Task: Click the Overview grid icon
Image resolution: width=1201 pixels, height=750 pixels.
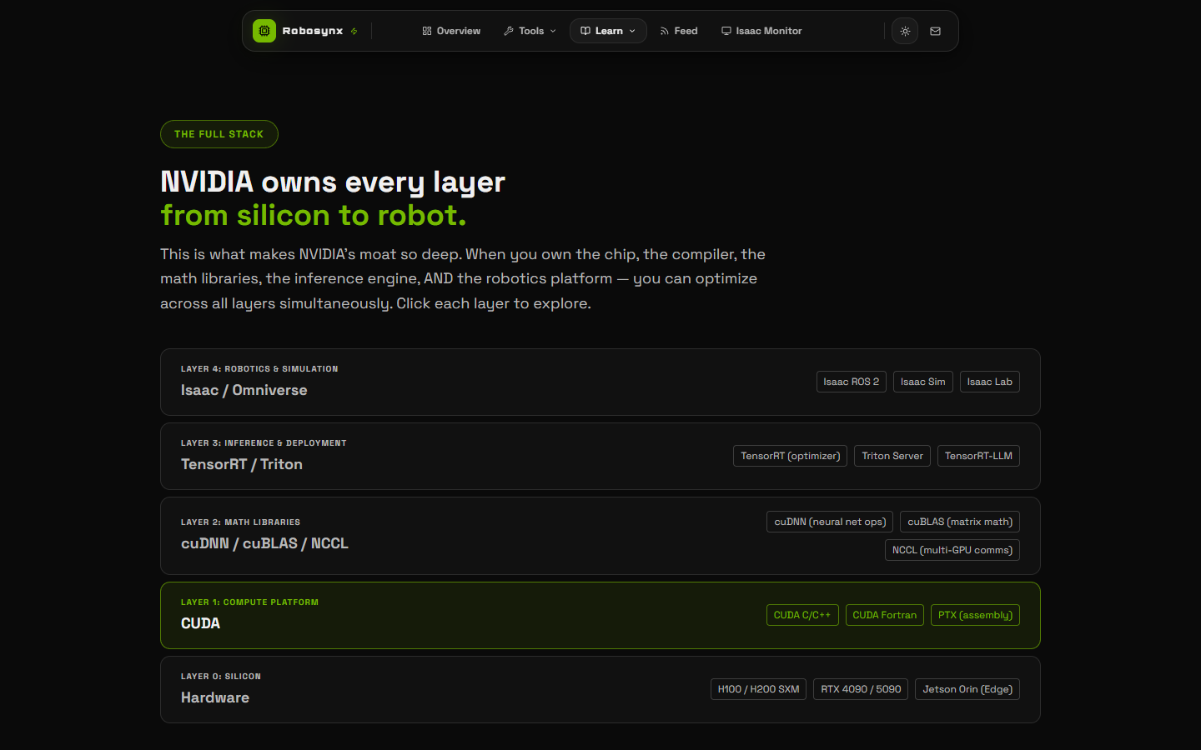Action: point(427,31)
